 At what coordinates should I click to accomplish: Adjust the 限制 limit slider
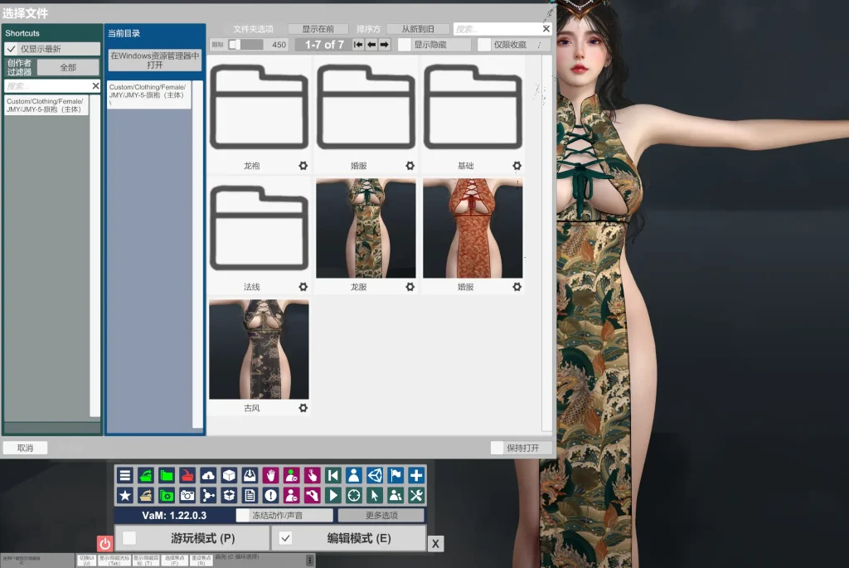(x=246, y=45)
